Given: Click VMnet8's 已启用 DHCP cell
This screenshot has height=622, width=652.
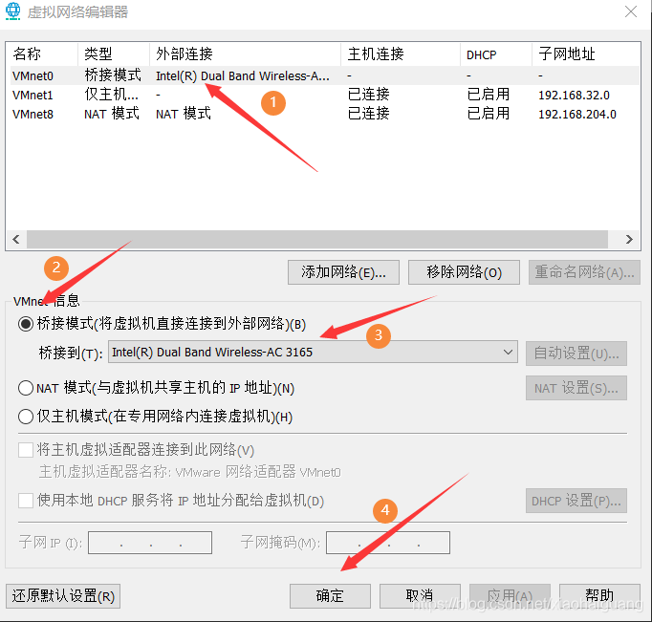Looking at the screenshot, I should pos(489,114).
